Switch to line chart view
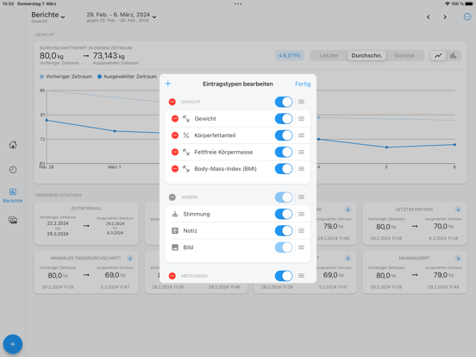Image resolution: width=476 pixels, height=357 pixels. 438,55
